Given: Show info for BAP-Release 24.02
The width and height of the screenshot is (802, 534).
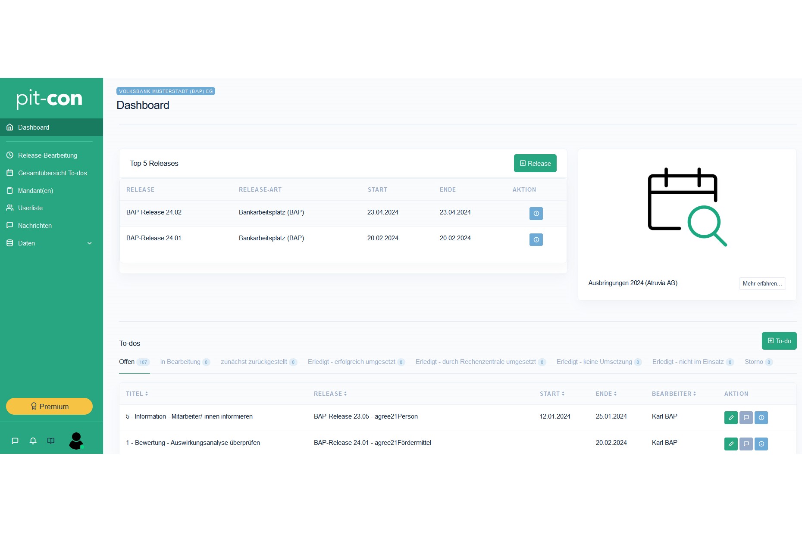Looking at the screenshot, I should click(536, 214).
